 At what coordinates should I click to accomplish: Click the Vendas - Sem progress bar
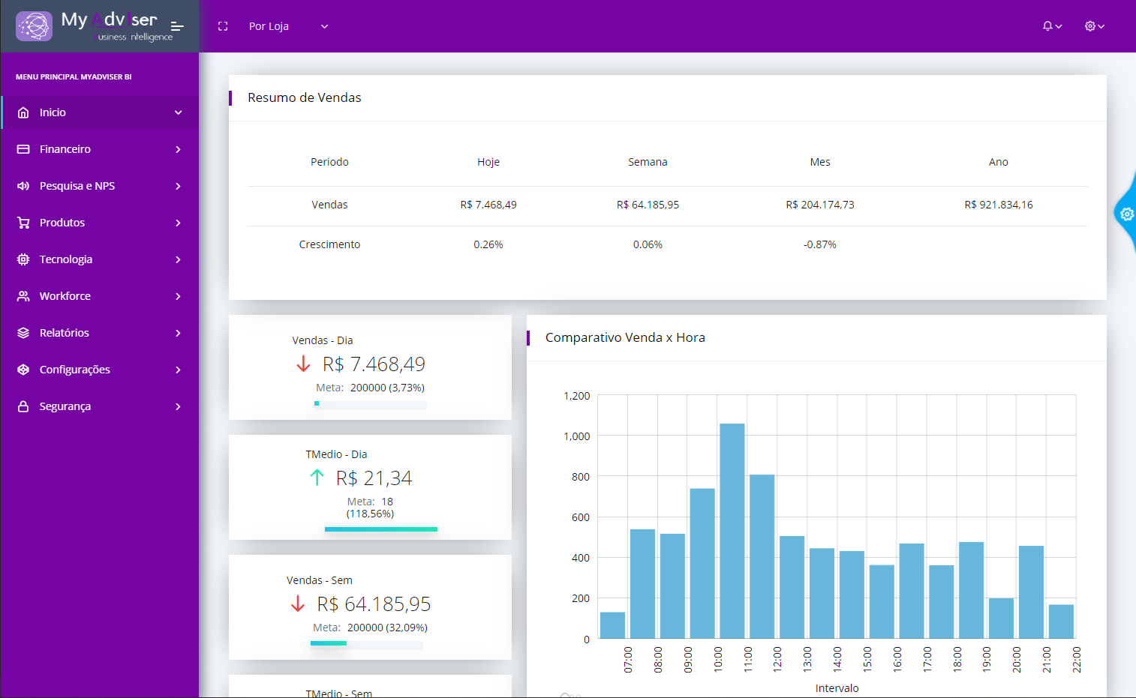point(367,643)
